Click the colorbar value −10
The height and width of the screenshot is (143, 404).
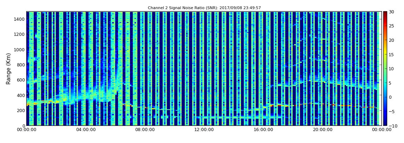point(392,125)
